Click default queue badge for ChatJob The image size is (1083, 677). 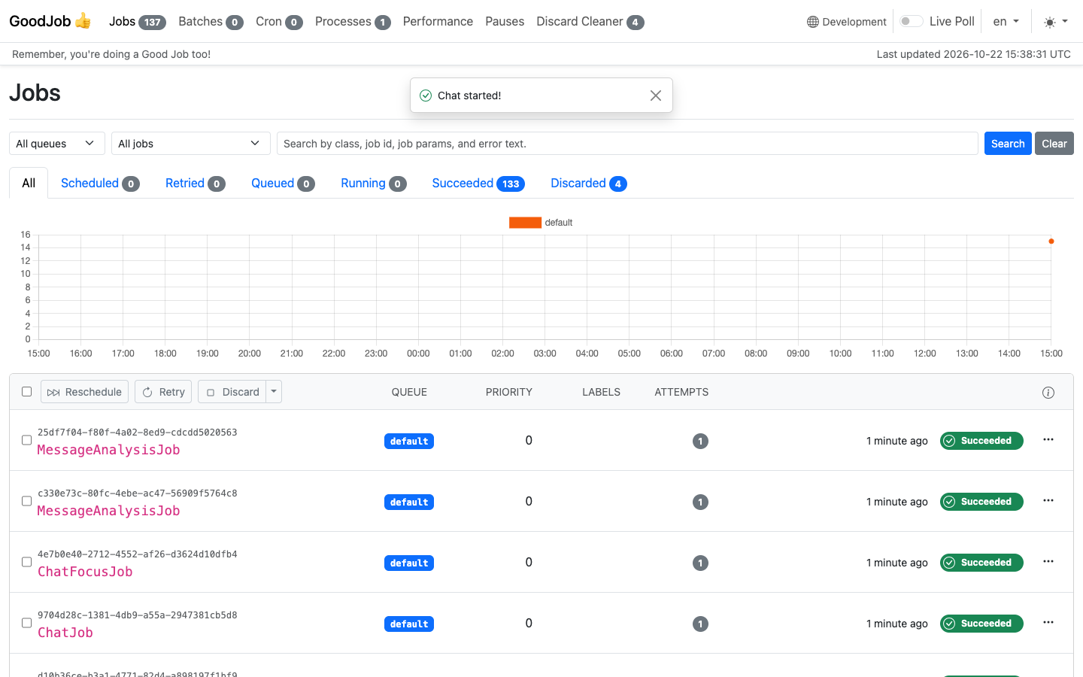pyautogui.click(x=409, y=624)
